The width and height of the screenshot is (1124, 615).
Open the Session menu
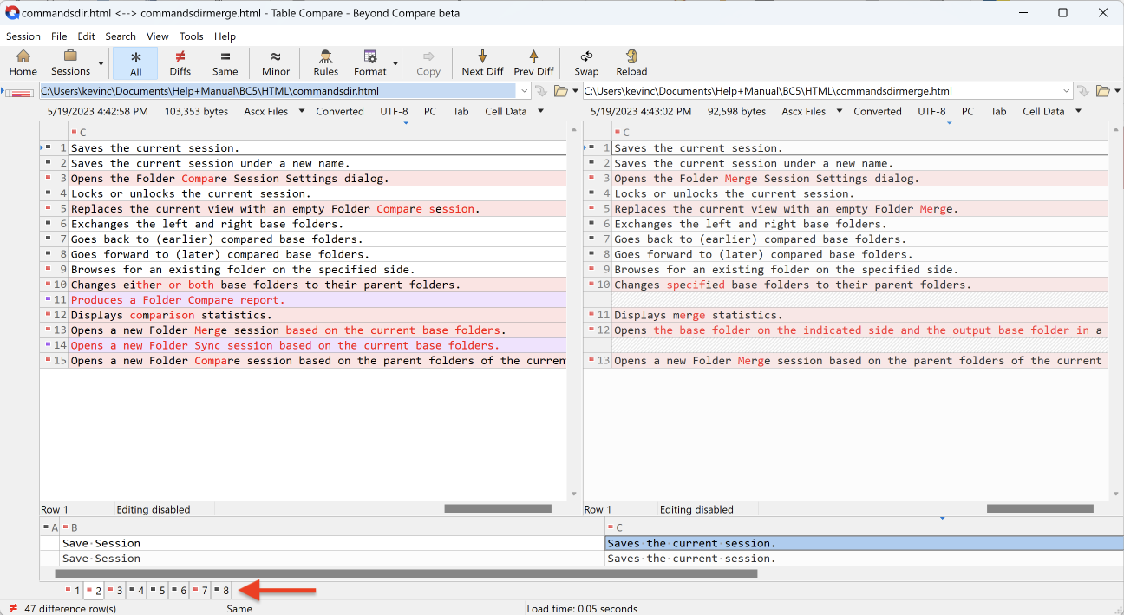coord(23,36)
